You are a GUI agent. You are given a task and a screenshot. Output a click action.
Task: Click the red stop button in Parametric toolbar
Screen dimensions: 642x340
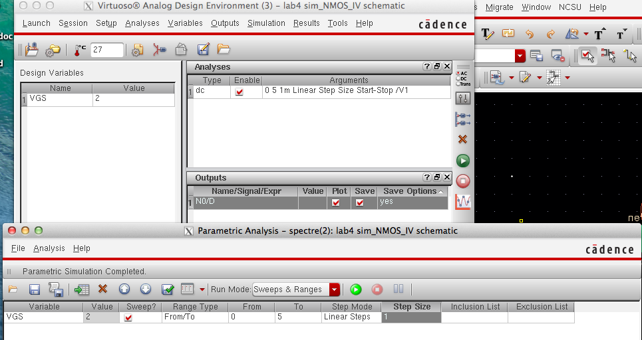(377, 290)
